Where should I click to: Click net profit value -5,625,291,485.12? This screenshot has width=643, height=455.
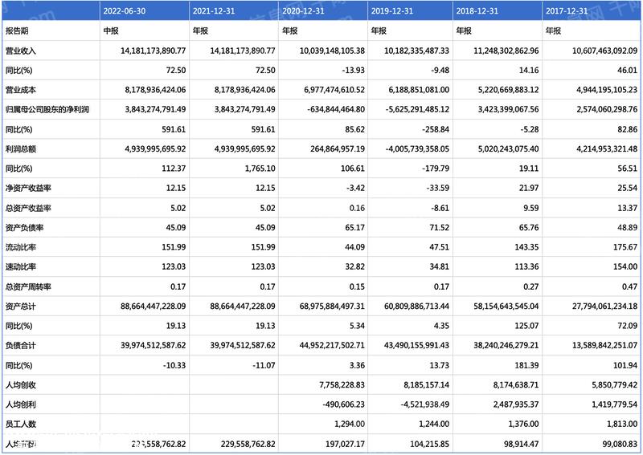click(x=417, y=109)
